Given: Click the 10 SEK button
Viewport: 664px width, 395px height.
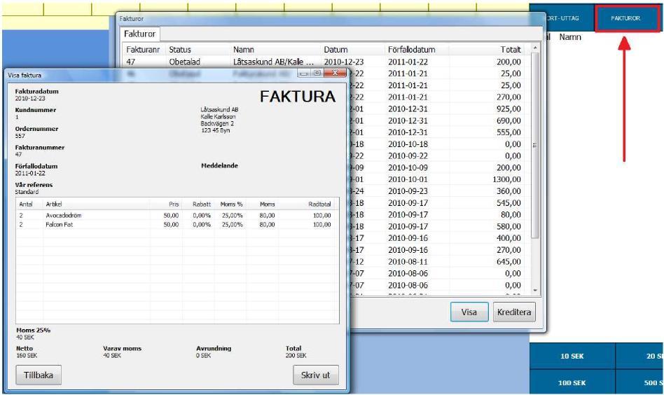Looking at the screenshot, I should tap(572, 356).
